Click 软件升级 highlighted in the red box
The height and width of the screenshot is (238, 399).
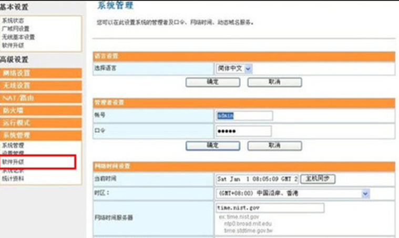tap(13, 162)
